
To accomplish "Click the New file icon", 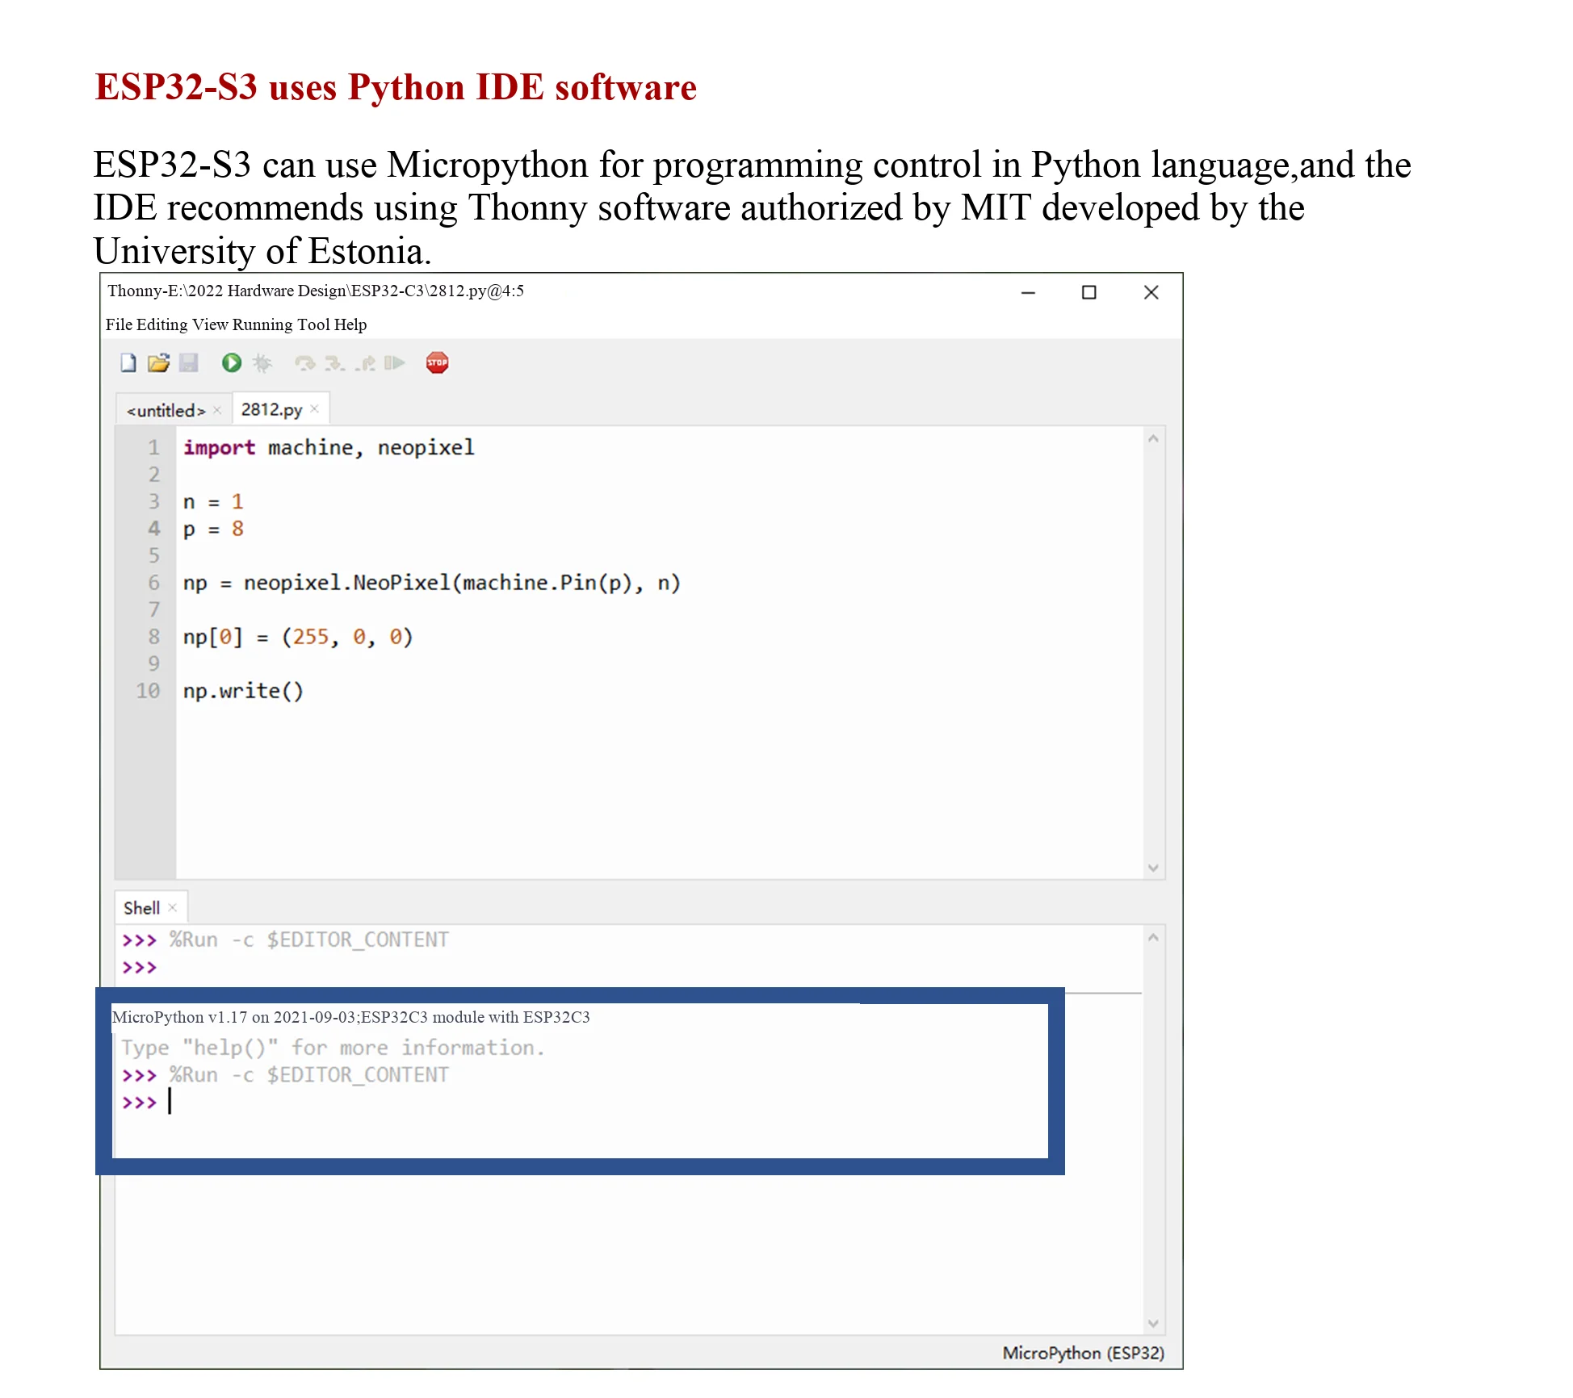I will pos(128,363).
